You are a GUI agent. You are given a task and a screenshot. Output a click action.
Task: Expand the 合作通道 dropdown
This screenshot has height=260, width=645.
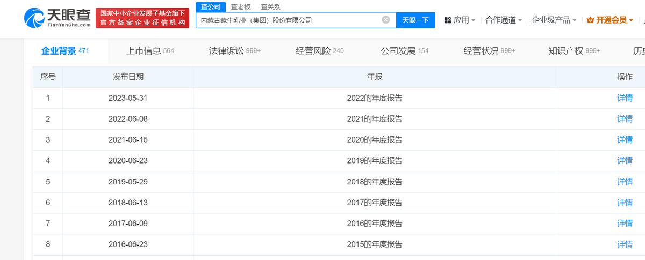(x=504, y=20)
